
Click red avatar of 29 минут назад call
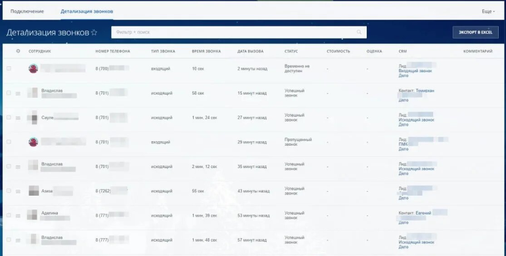point(34,142)
